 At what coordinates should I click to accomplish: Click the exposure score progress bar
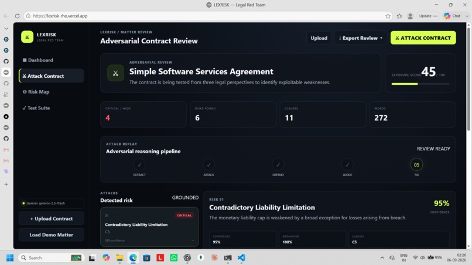coord(420,84)
